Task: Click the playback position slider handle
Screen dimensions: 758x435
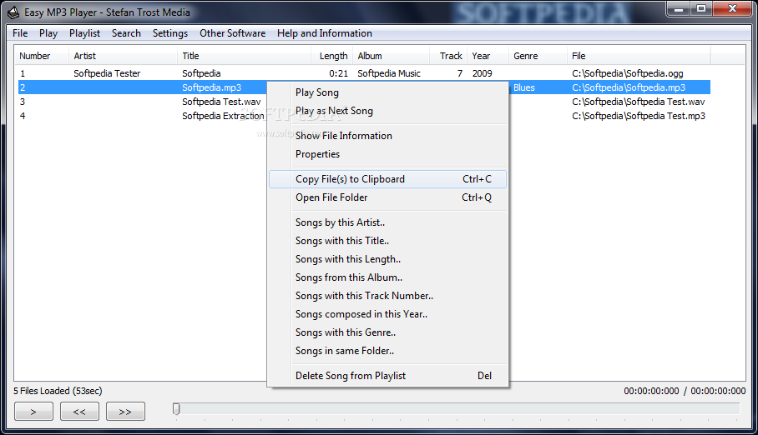Action: pos(176,409)
